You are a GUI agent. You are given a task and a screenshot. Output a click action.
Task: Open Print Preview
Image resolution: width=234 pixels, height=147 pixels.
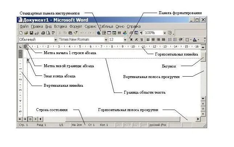pyautogui.click(x=48, y=33)
